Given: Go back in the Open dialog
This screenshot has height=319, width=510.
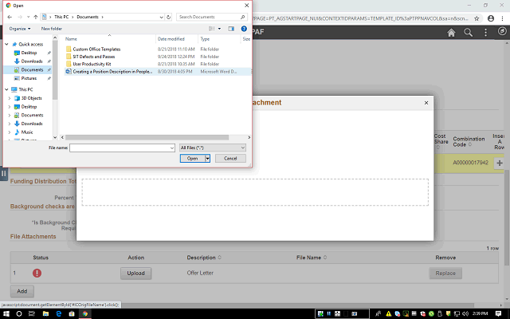Looking at the screenshot, I should (10, 17).
